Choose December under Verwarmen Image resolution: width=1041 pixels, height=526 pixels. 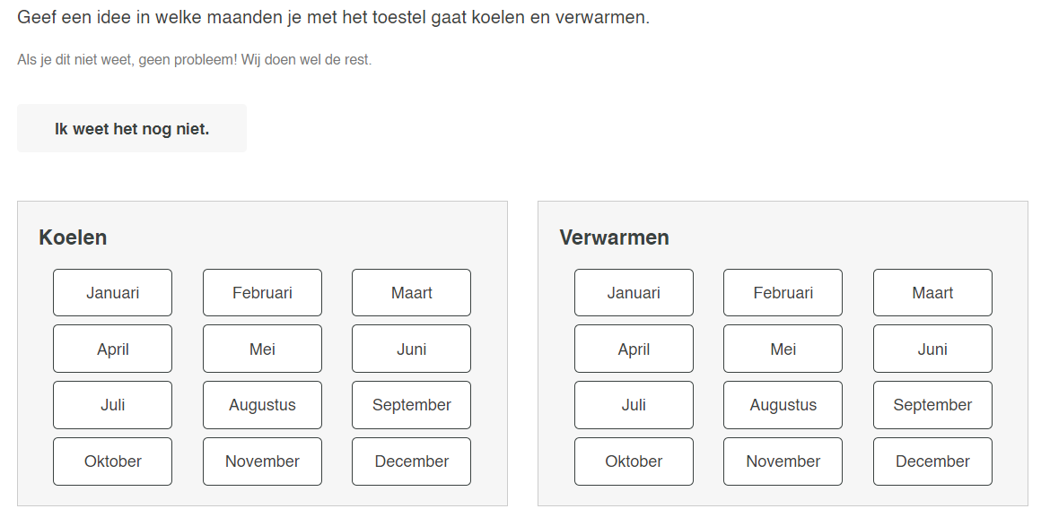(x=932, y=461)
